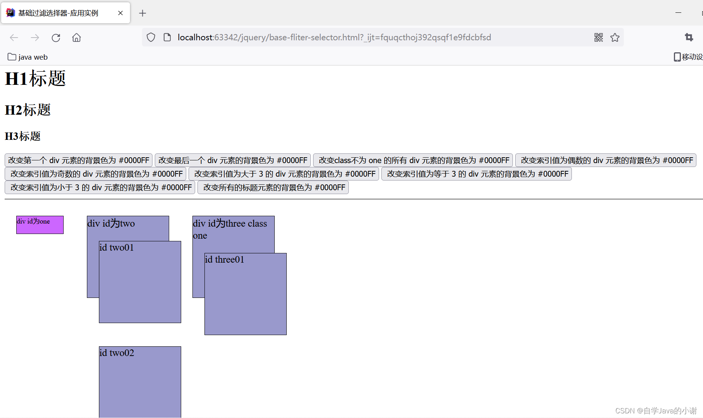Screen dimensions: 703x418
Task: Click the browser forward arrow
Action: [x=35, y=38]
